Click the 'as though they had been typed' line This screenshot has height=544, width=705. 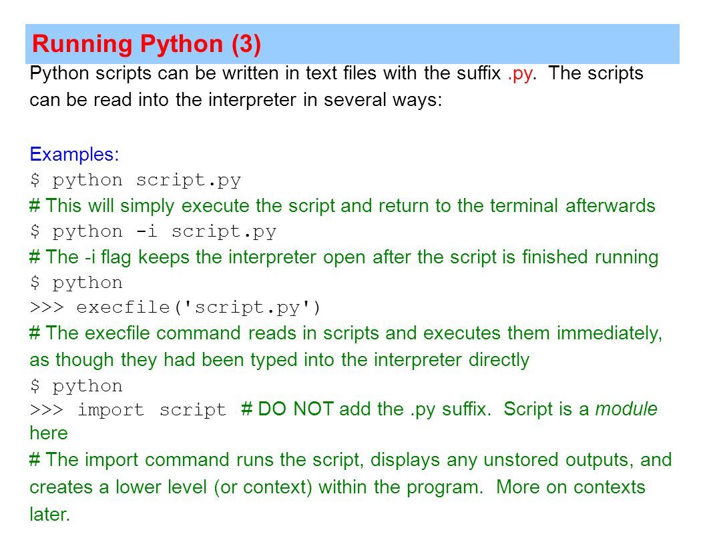(x=279, y=361)
